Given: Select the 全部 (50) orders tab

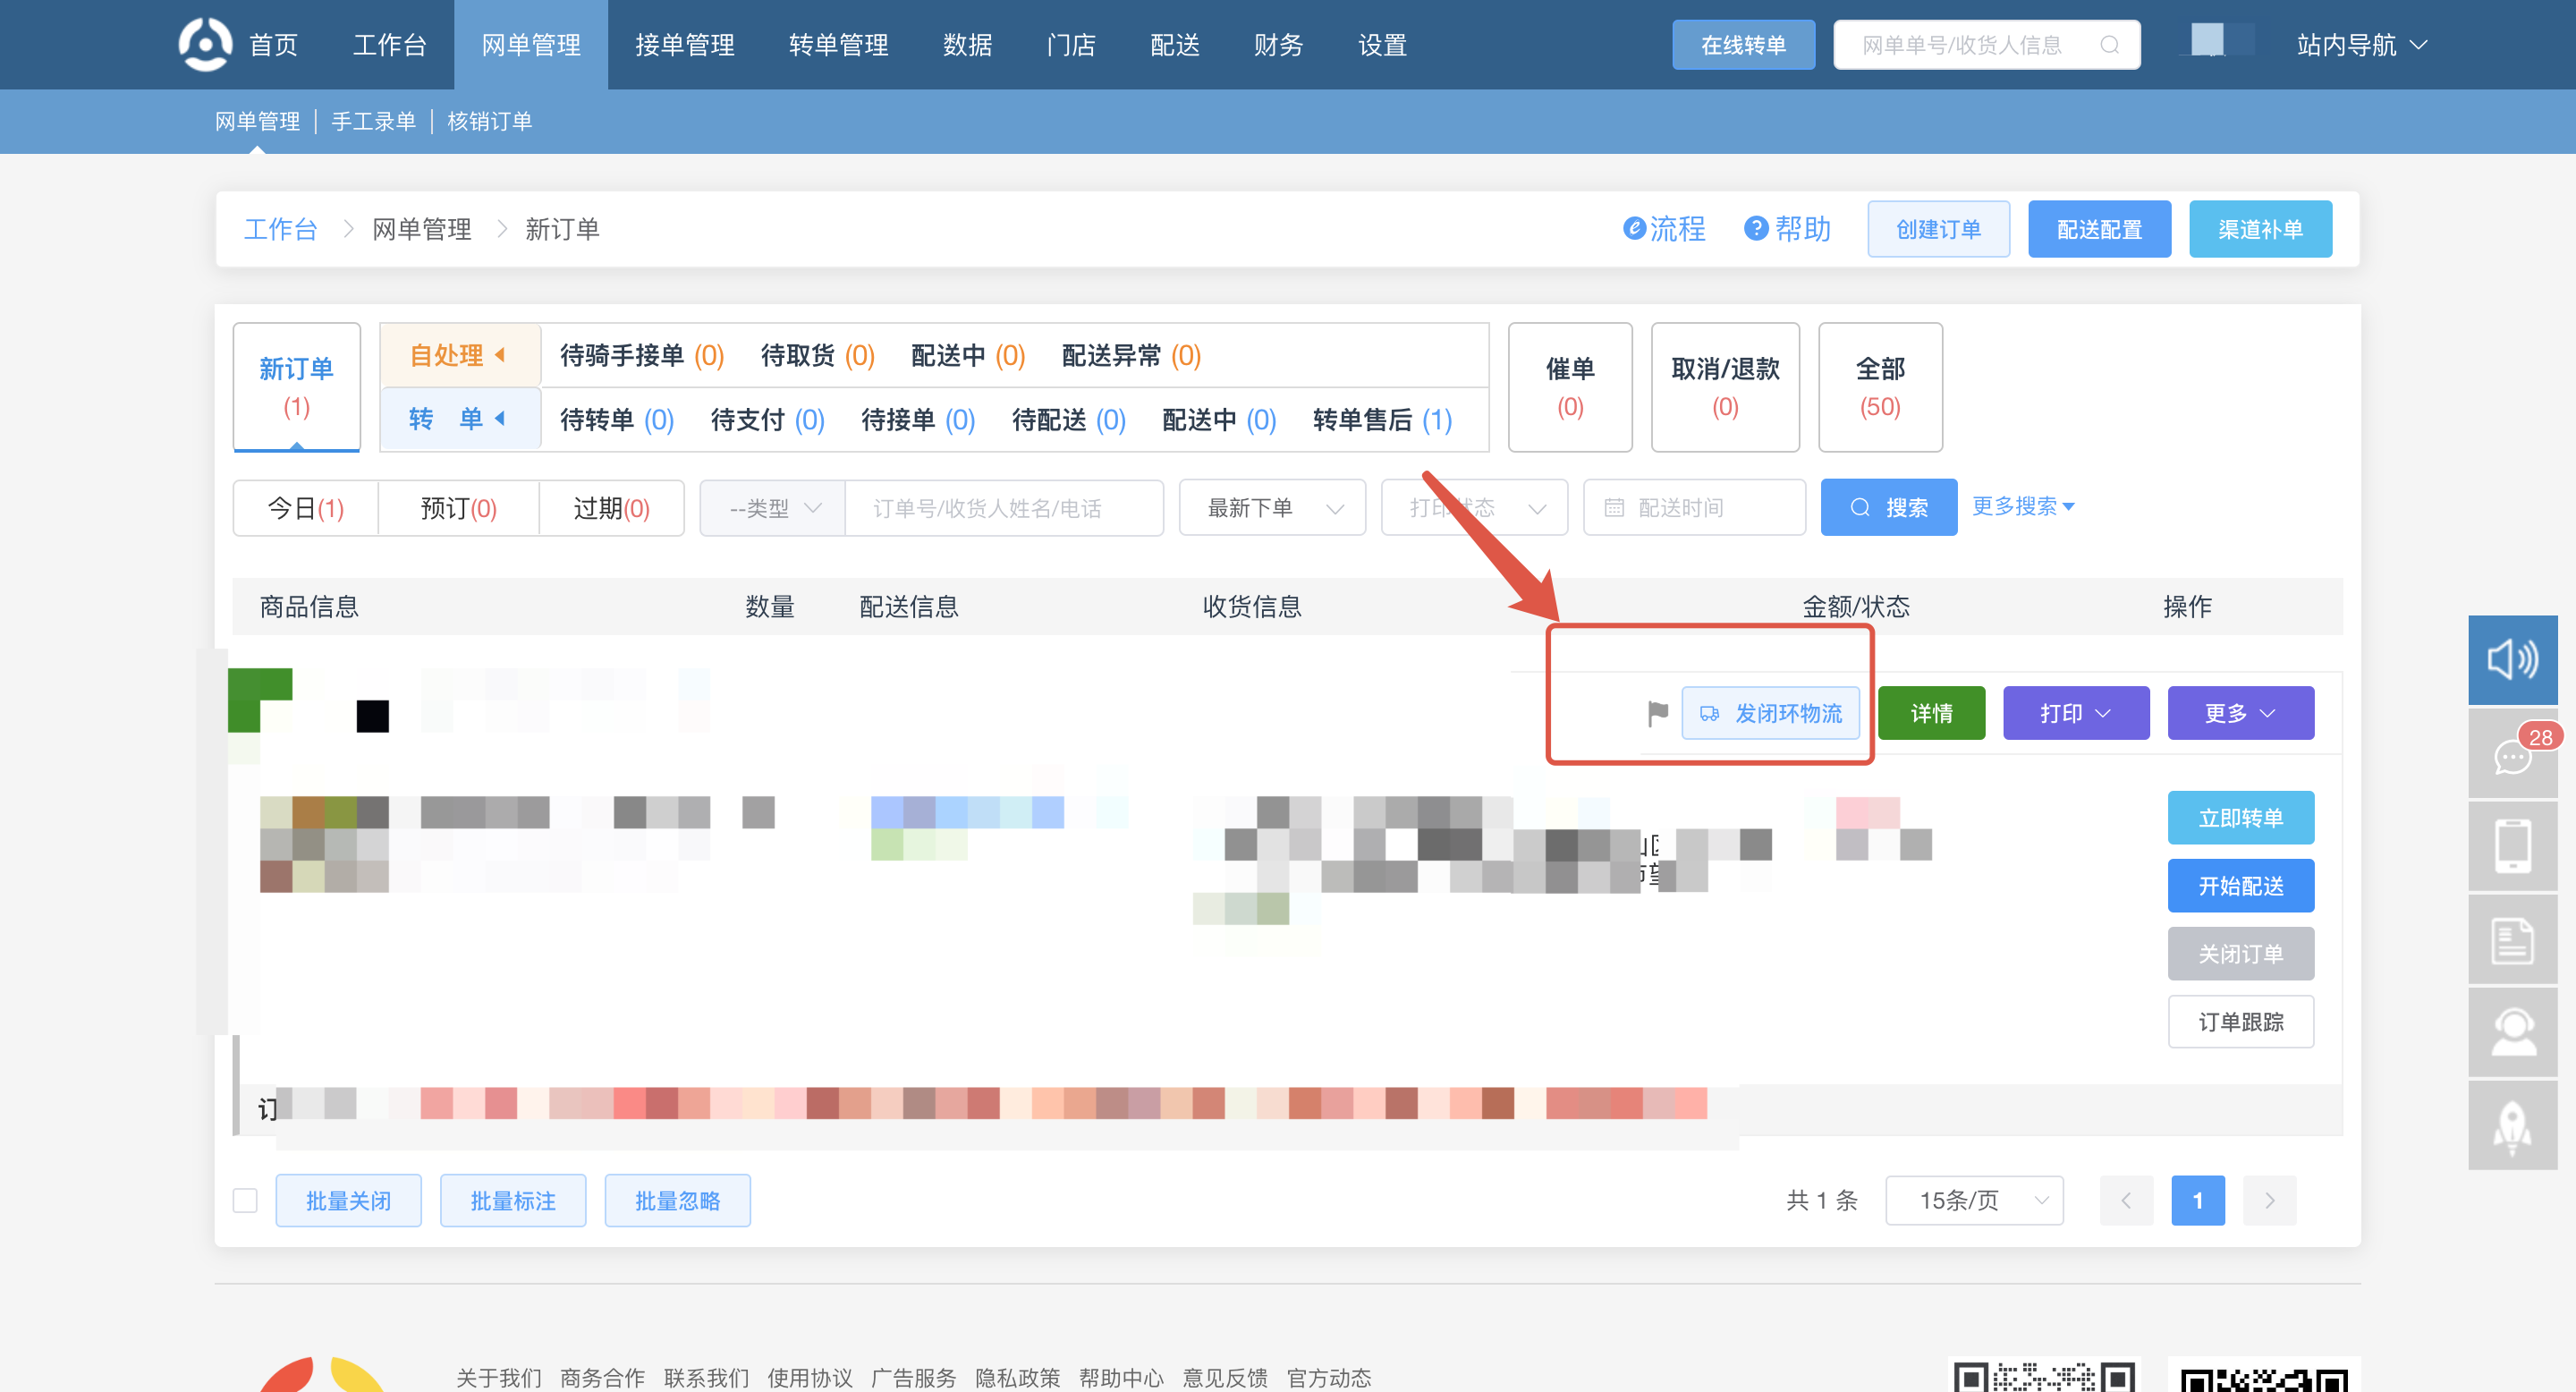Looking at the screenshot, I should coord(1879,387).
